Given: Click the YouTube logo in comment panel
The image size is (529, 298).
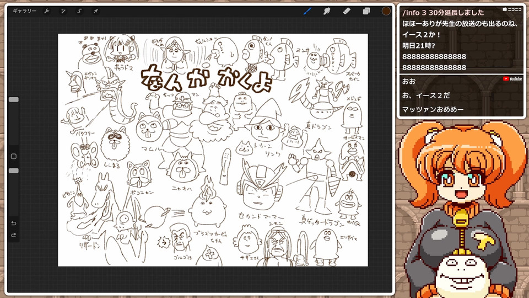Looking at the screenshot, I should click(x=512, y=79).
